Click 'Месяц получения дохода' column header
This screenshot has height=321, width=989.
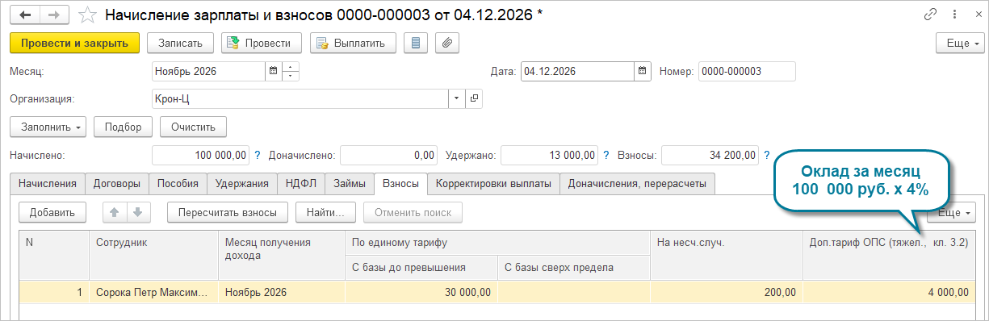tap(281, 255)
